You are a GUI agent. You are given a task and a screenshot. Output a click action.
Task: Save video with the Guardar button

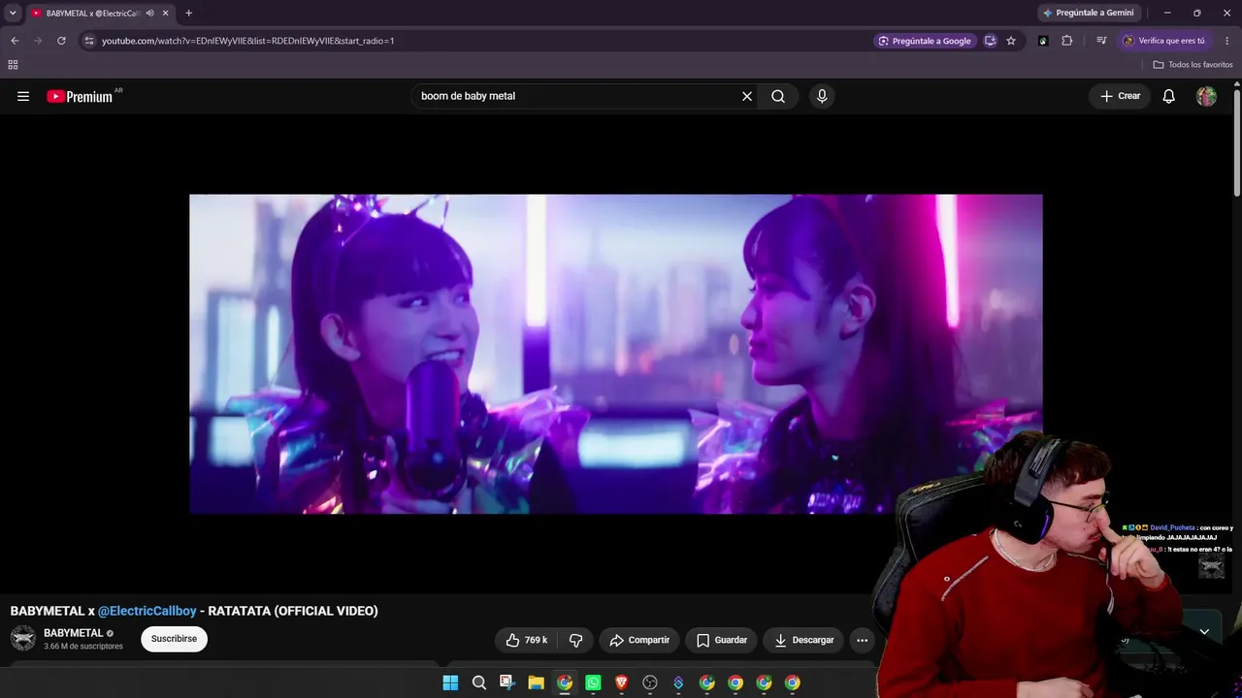coord(722,640)
